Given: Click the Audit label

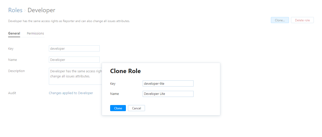Looking at the screenshot, I should 12,93.
